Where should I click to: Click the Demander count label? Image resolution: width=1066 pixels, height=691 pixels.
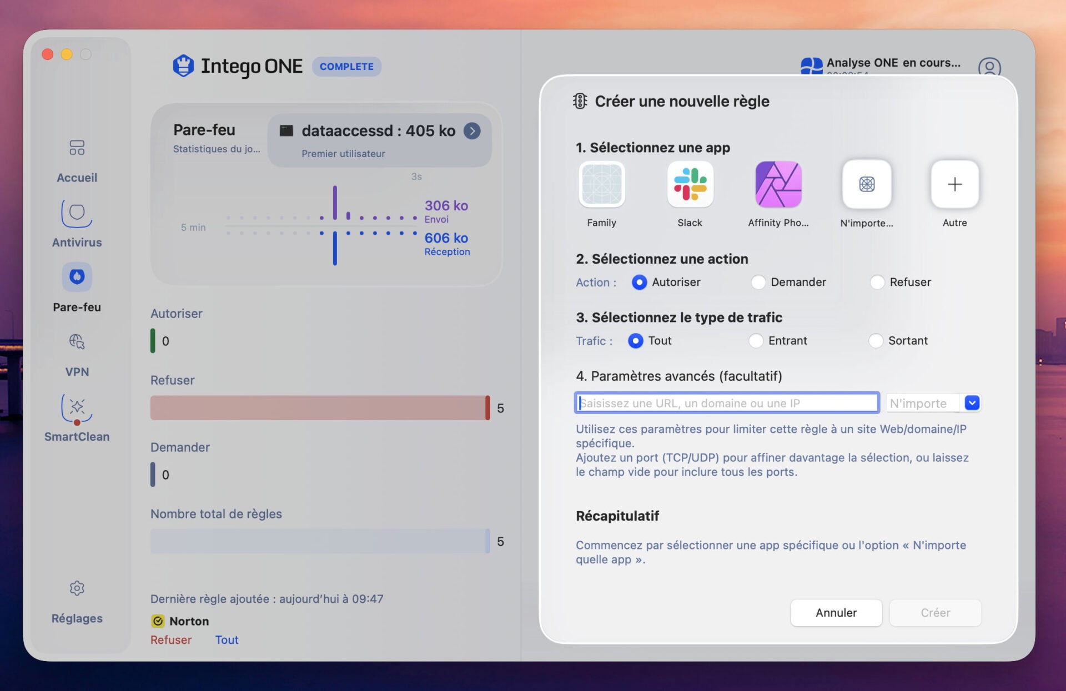click(x=180, y=447)
